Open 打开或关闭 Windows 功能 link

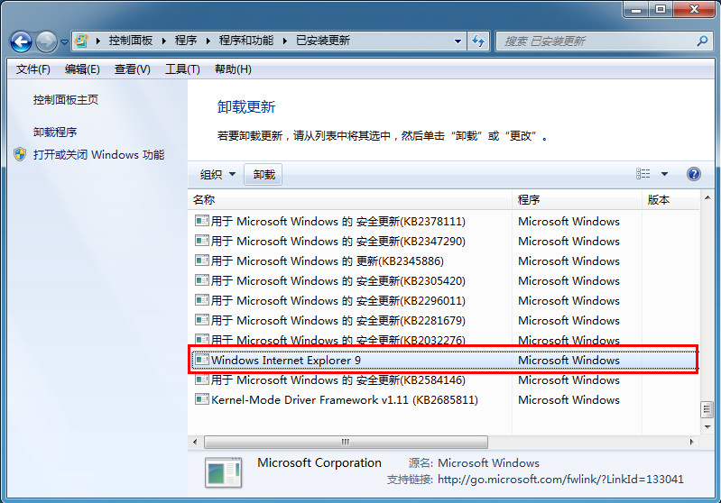point(99,155)
